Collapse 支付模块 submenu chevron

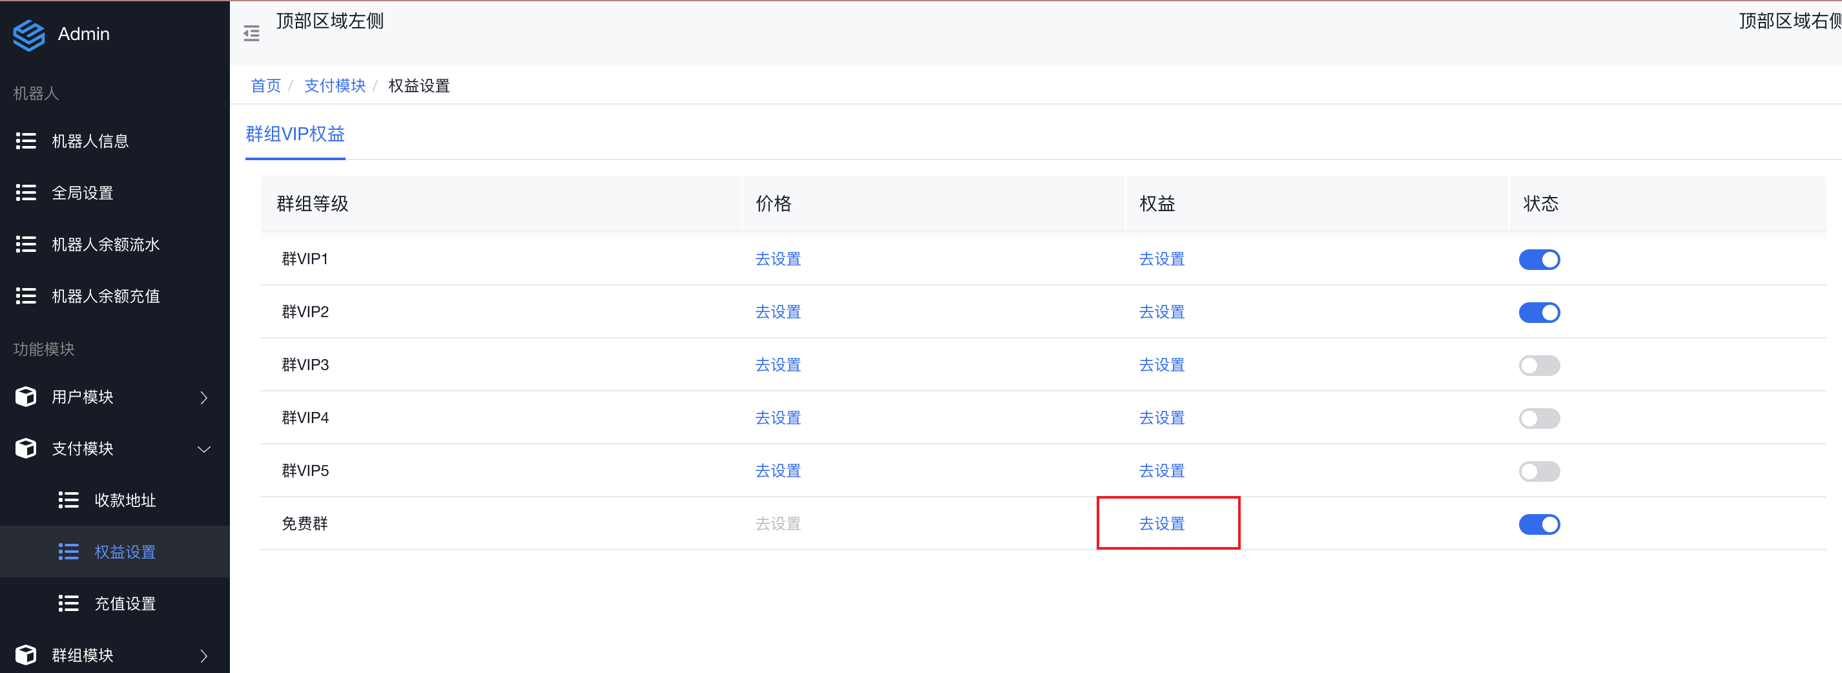204,449
